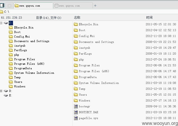Expand the D: drive tree node

(1, 91)
